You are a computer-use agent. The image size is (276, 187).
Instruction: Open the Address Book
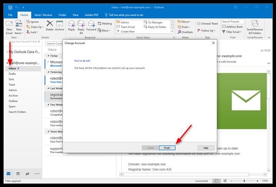(x=232, y=27)
